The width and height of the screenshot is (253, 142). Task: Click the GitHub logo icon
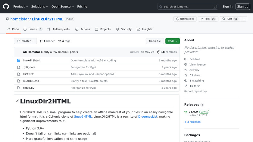(x=6, y=7)
